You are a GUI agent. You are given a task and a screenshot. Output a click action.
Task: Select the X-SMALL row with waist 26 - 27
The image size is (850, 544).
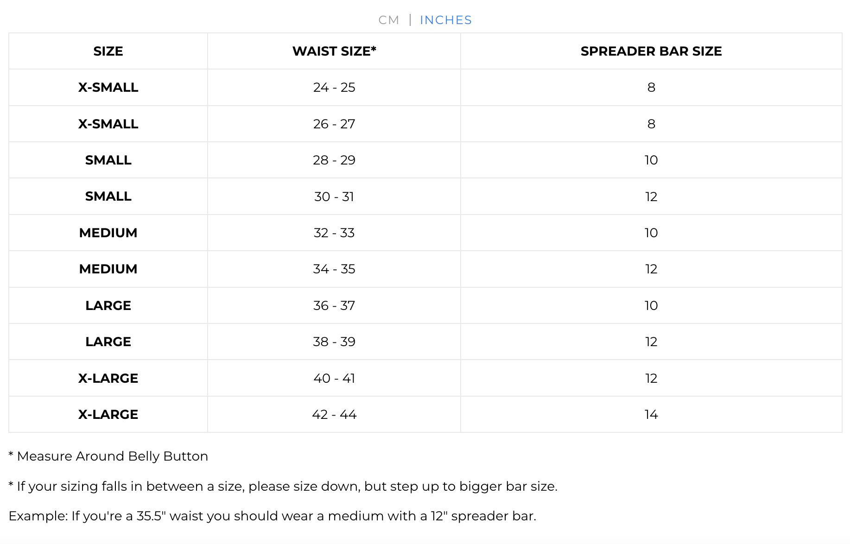(x=425, y=124)
